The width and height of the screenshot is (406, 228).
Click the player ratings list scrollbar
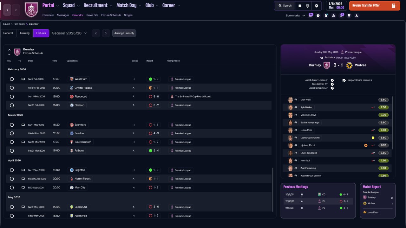393,123
